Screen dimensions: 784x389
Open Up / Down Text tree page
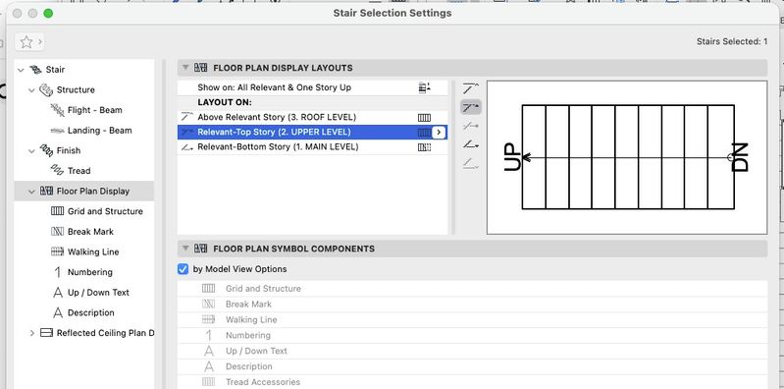click(98, 293)
